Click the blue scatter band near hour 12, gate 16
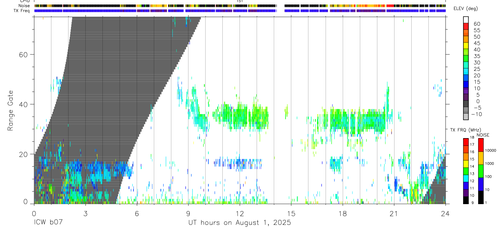This screenshot has width=501, height=231. tap(238, 163)
